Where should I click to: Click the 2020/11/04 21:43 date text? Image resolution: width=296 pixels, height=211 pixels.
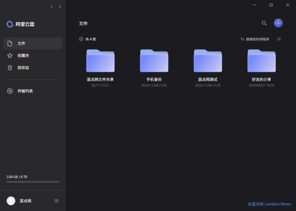tap(154, 85)
